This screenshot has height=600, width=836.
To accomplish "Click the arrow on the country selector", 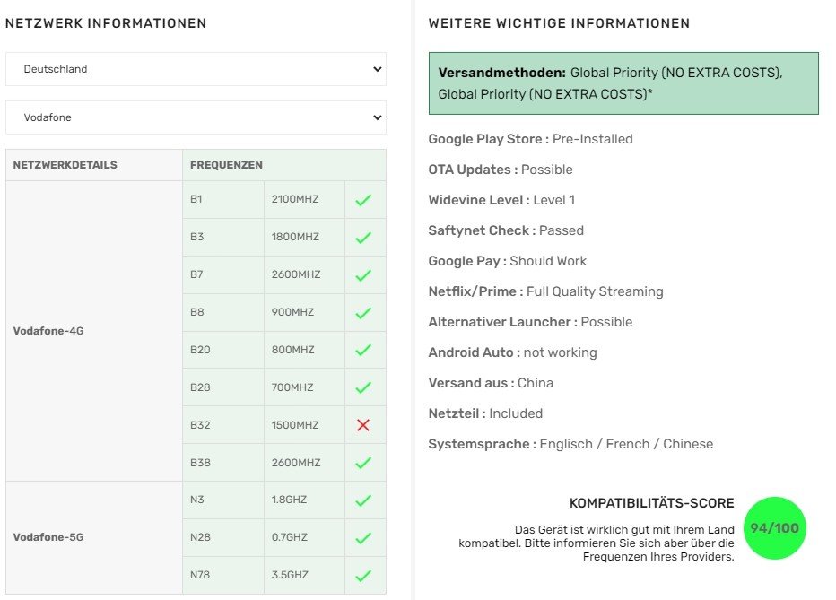I will 377,69.
